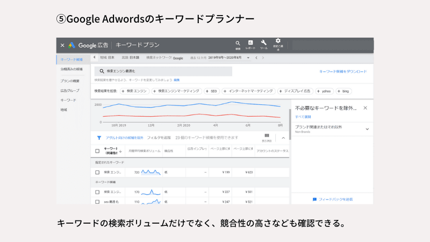The width and height of the screenshot is (430, 242).
Task: Check the row with 720 search volume
Action: coord(97,172)
